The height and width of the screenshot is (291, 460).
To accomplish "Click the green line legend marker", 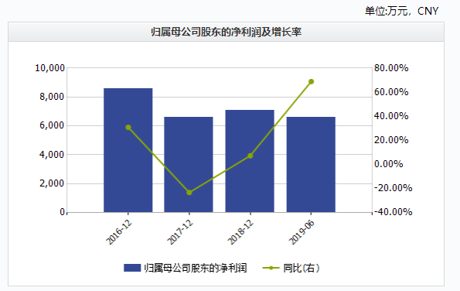I will coord(271,268).
